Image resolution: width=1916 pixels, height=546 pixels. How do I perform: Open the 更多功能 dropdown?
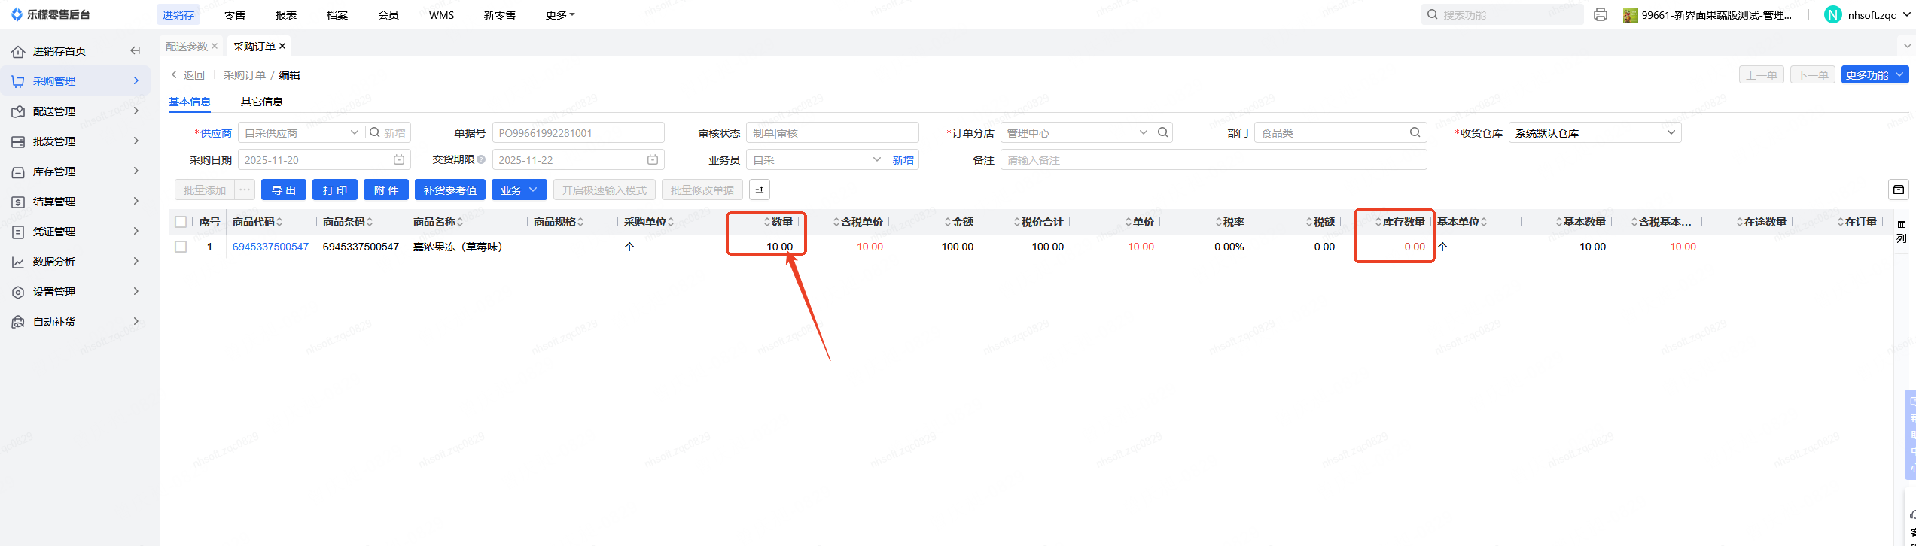coord(1875,74)
